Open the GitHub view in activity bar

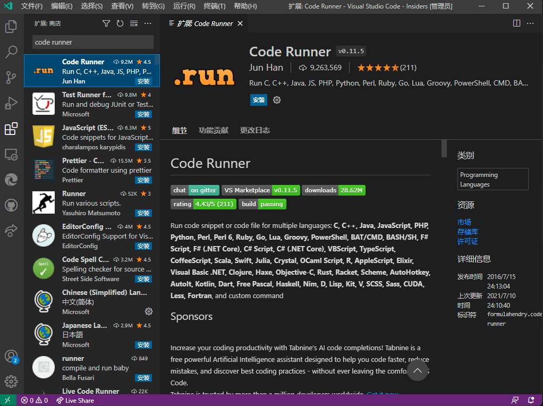pos(11,206)
